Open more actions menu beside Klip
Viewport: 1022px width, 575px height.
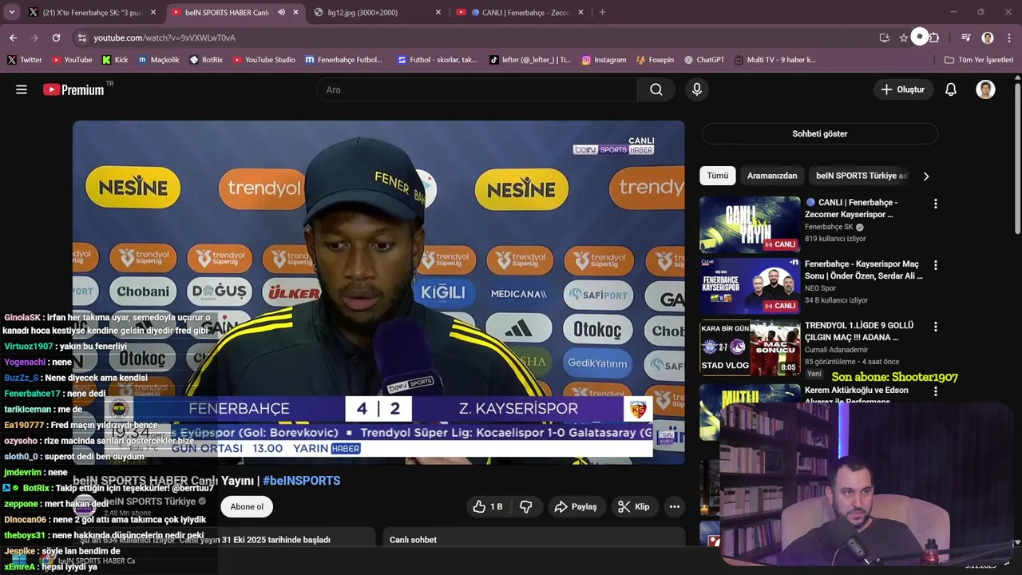pyautogui.click(x=675, y=506)
